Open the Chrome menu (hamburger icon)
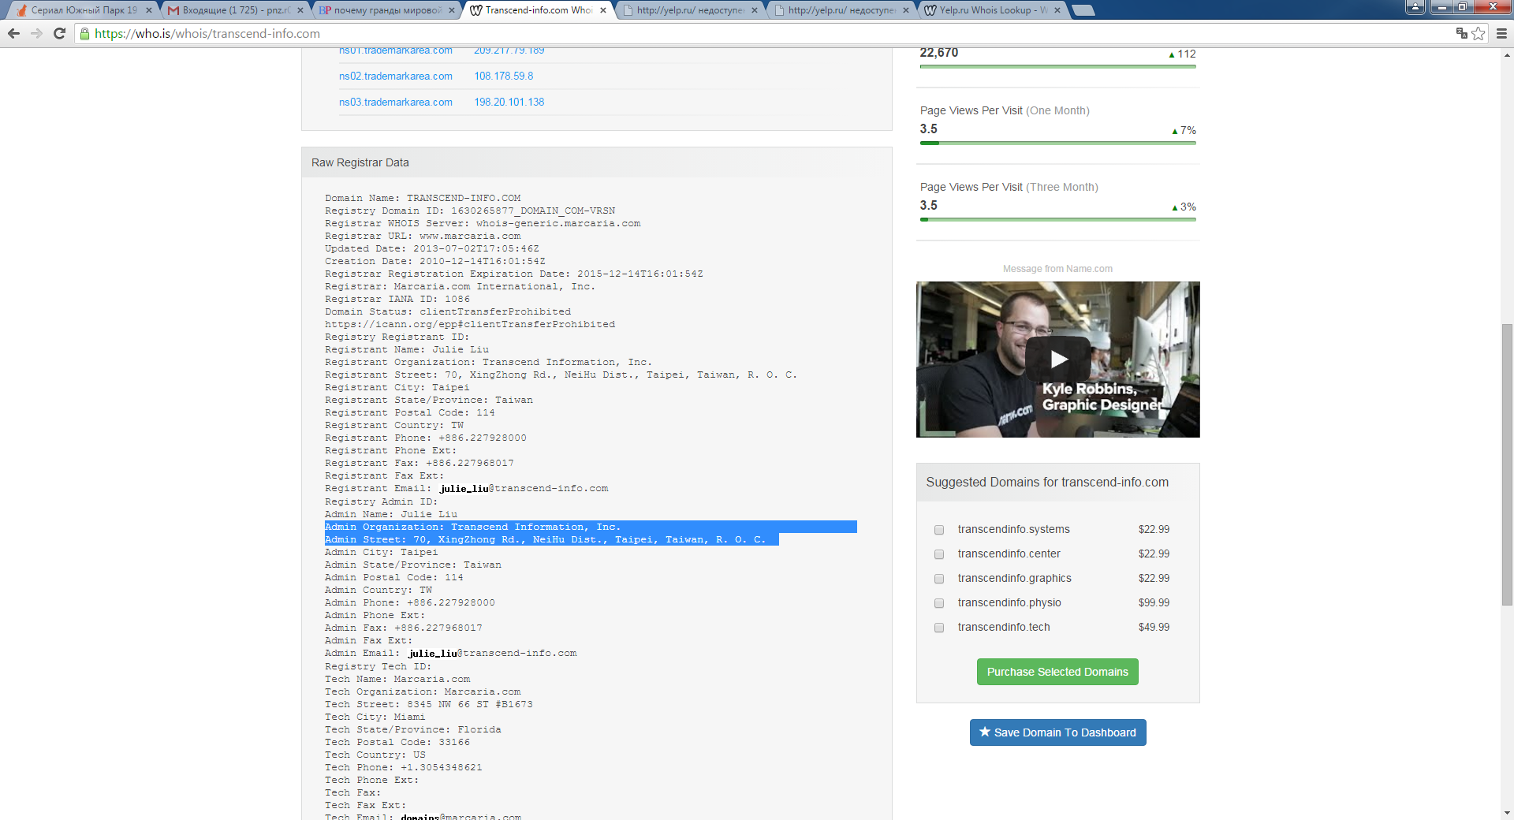 pos(1501,33)
